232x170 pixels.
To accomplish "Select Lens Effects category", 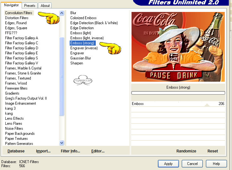I will (x=14, y=118).
